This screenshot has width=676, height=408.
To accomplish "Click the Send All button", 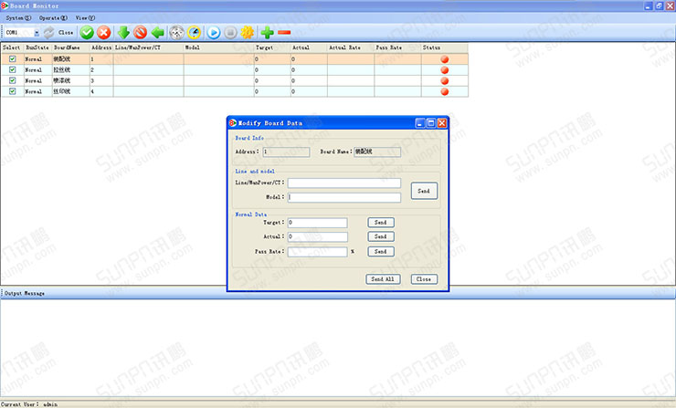I will 383,279.
